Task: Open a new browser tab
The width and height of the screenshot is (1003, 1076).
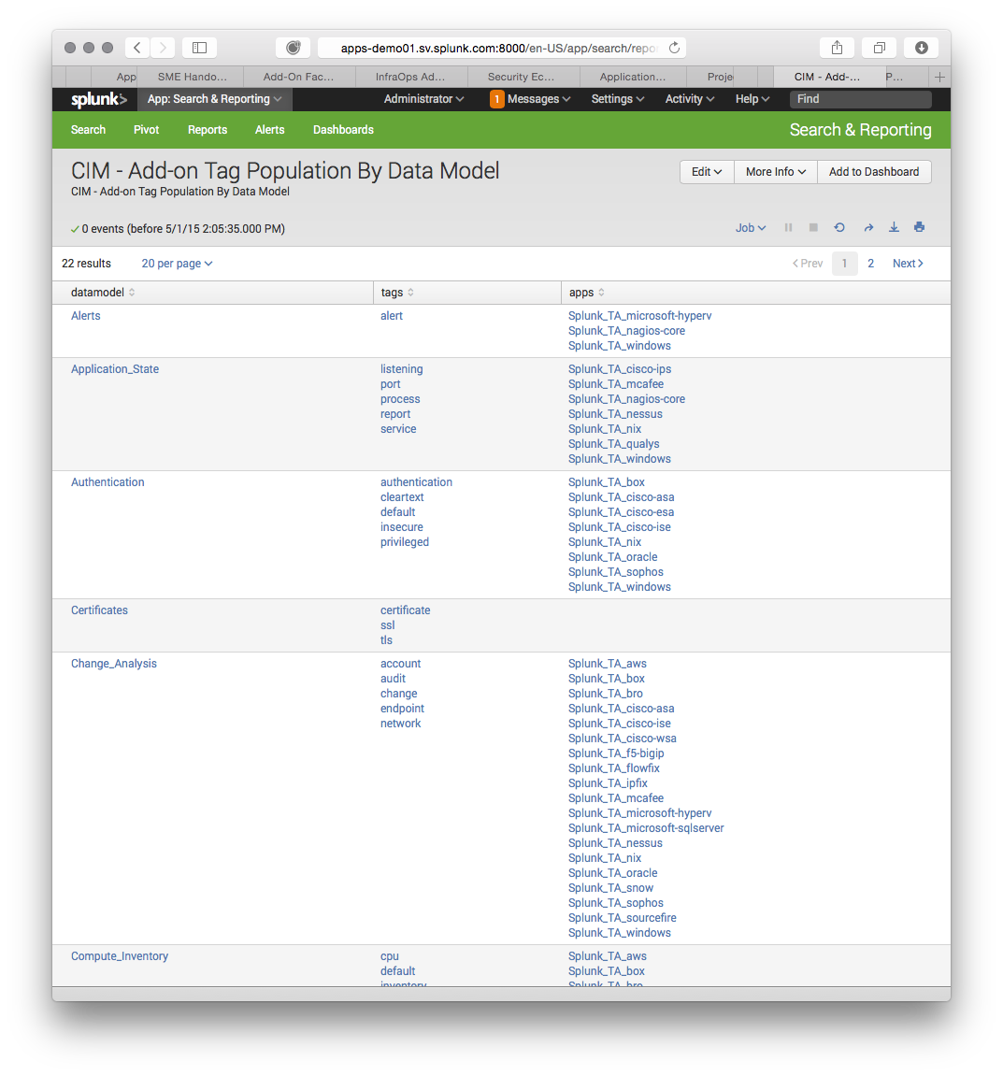Action: pyautogui.click(x=939, y=77)
